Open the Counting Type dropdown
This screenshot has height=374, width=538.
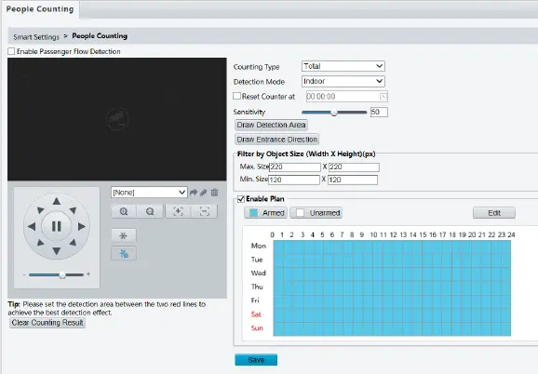click(x=343, y=66)
